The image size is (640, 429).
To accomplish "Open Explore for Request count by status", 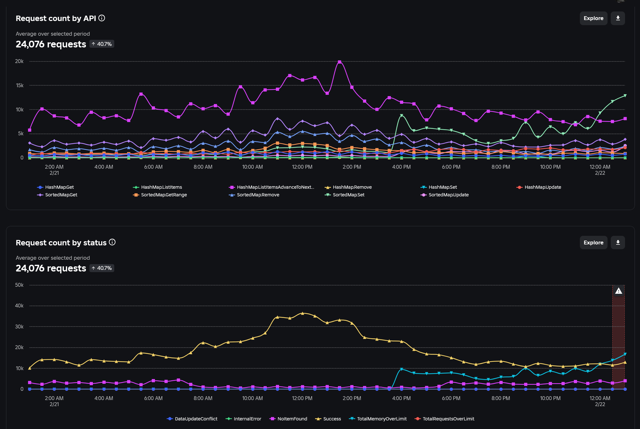I will coord(594,243).
